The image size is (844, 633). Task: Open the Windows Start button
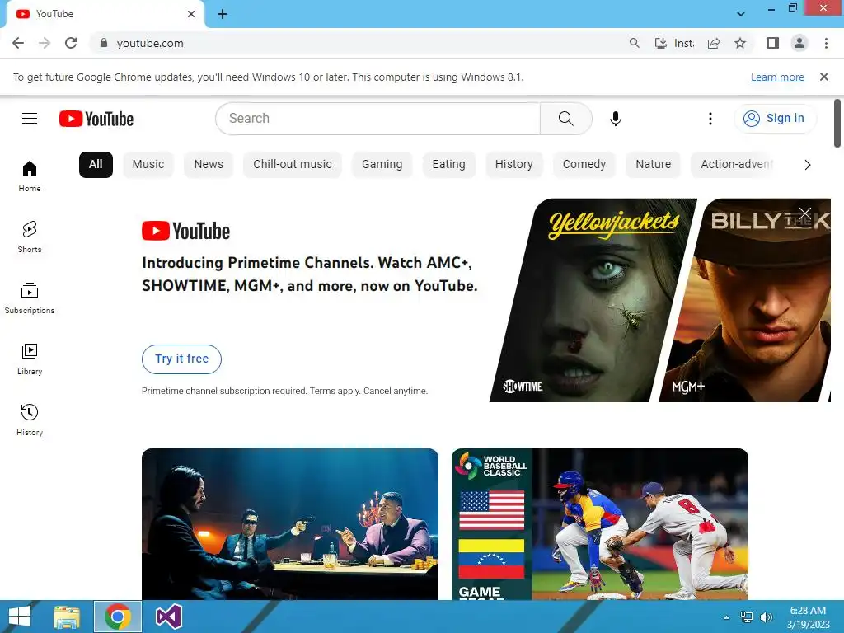click(20, 617)
